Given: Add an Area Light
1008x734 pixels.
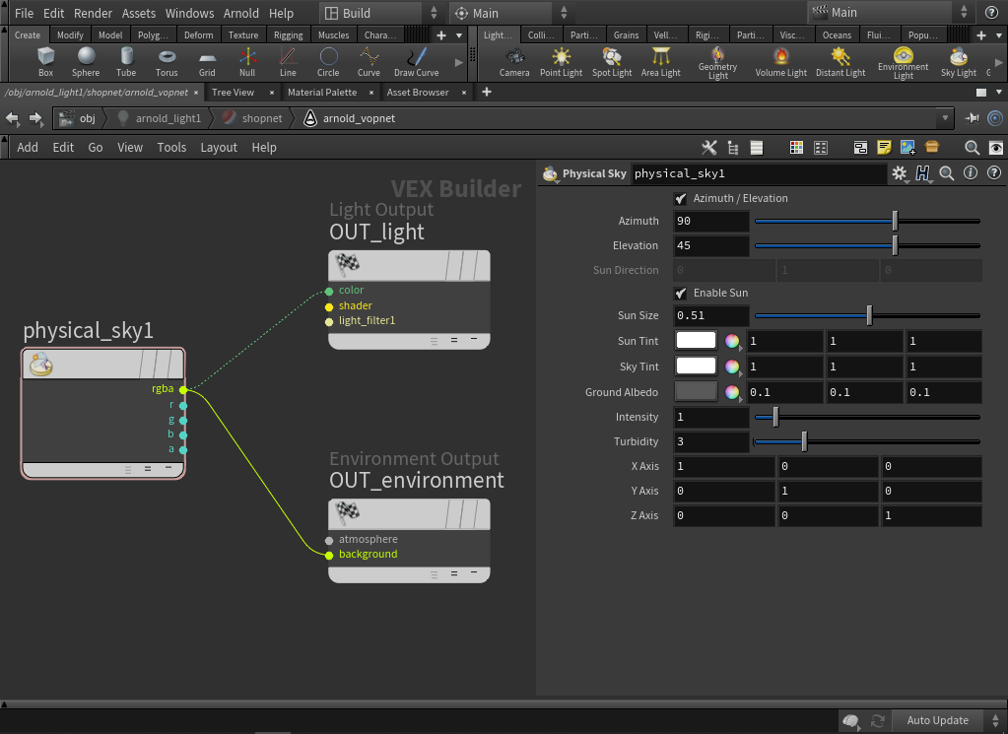Looking at the screenshot, I should pos(661,62).
